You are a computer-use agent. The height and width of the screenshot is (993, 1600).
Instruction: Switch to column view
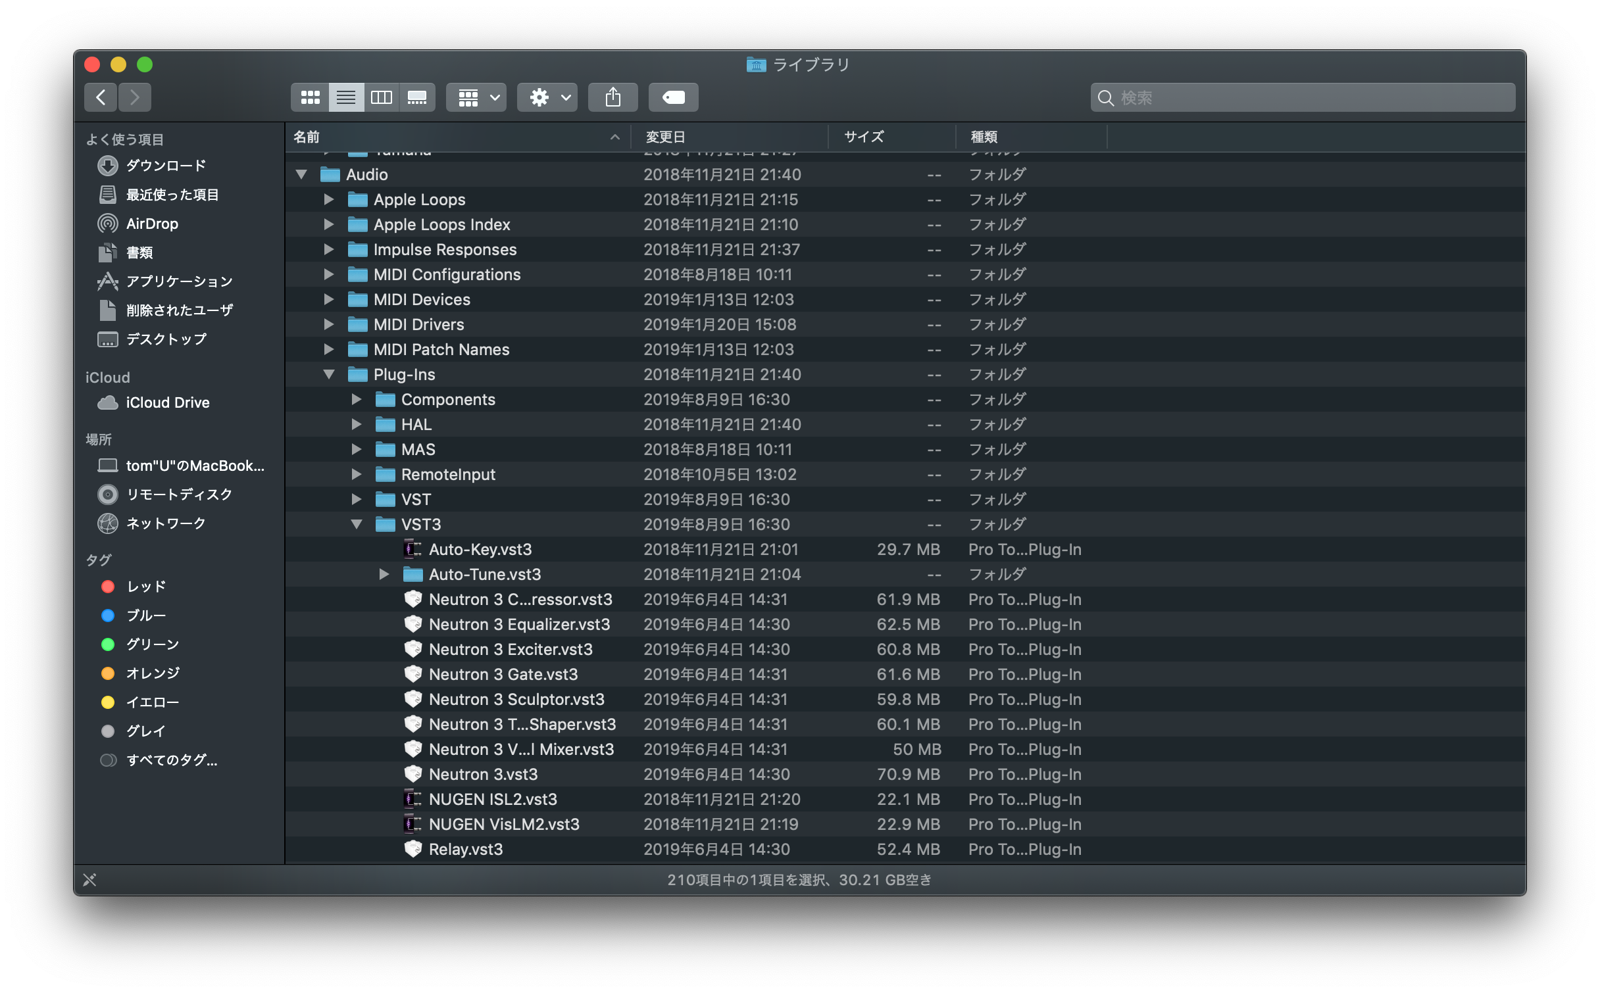tap(382, 97)
